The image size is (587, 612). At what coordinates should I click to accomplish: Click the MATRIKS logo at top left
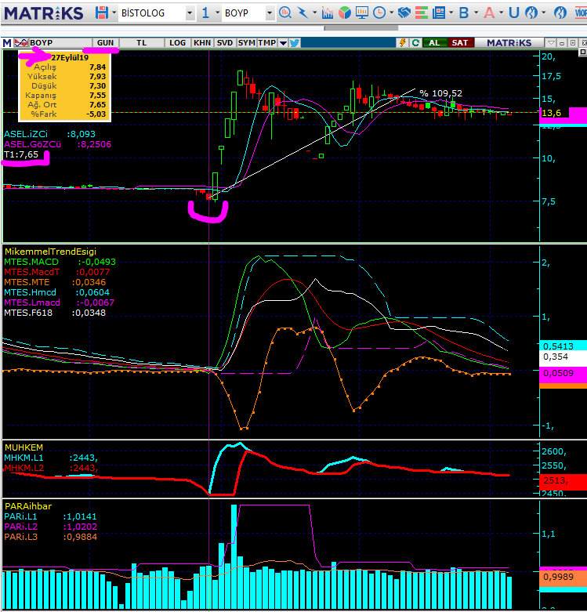point(44,13)
